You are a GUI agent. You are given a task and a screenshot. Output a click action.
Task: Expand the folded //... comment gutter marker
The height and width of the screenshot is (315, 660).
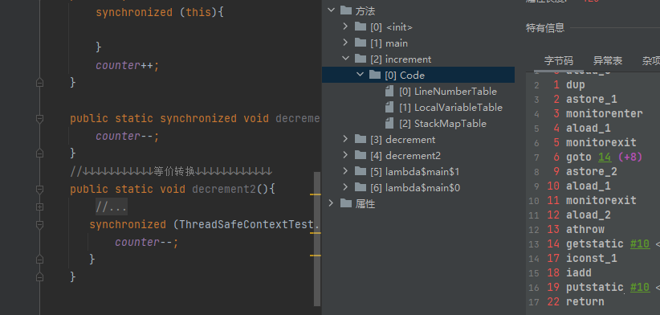(x=39, y=207)
